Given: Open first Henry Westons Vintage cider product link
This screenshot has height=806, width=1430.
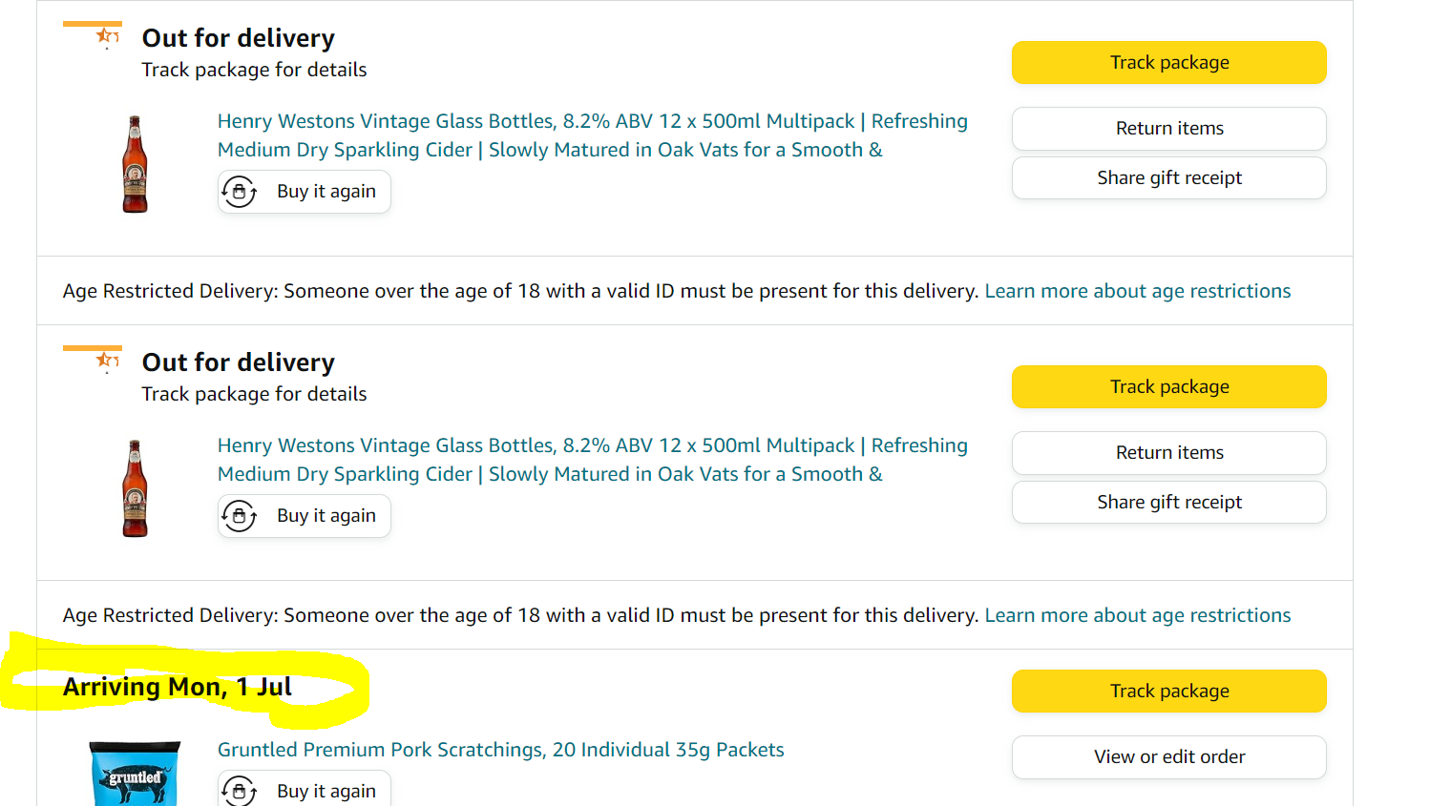Looking at the screenshot, I should pos(593,135).
